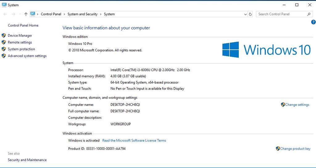This screenshot has width=316, height=168.
Task: Open the blue Help question mark icon
Action: coord(314,22)
